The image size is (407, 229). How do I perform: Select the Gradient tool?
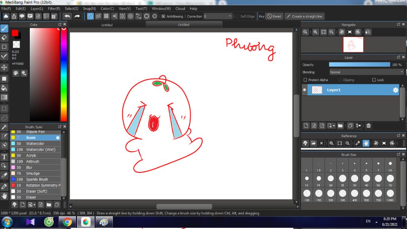click(x=4, y=97)
